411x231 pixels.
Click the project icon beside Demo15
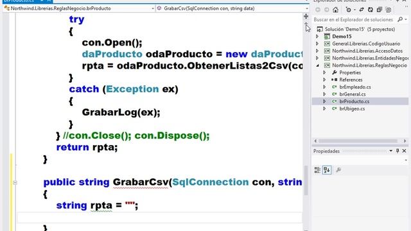[327, 37]
